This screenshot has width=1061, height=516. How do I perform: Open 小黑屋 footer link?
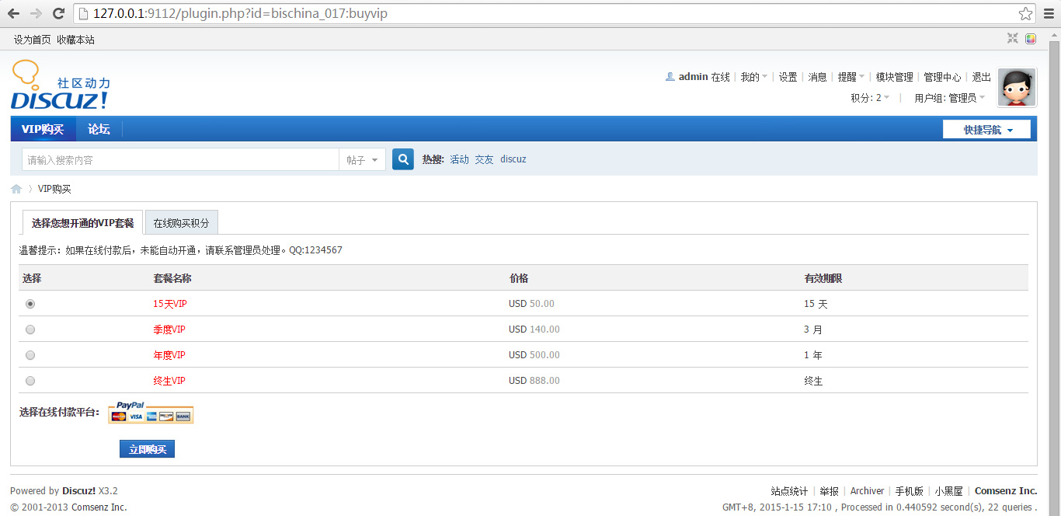point(948,491)
